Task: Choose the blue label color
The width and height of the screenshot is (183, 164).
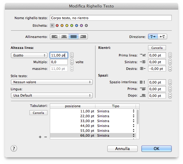Action: [77, 26]
